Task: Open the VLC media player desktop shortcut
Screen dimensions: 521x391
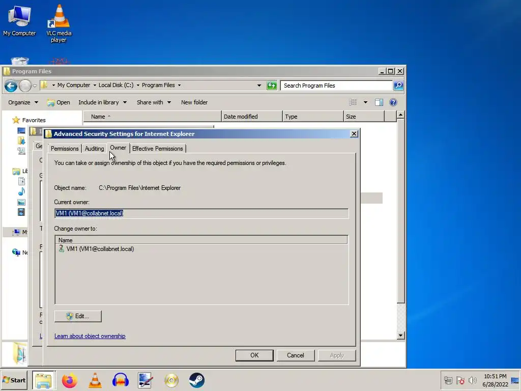Action: pos(59,23)
